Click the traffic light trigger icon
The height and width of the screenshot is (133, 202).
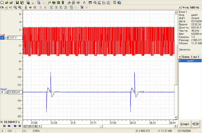pos(63,3)
